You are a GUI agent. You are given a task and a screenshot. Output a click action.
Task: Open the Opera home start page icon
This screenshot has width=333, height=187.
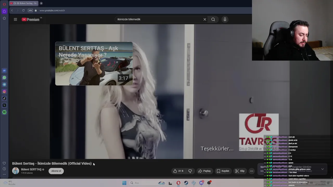tap(4, 11)
